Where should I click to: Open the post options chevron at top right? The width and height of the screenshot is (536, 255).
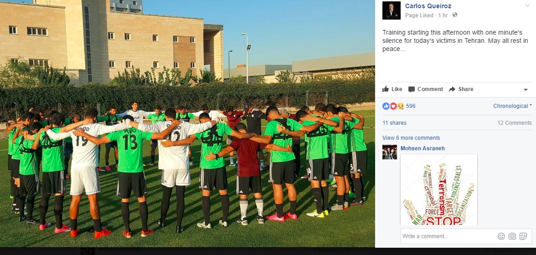(527, 6)
